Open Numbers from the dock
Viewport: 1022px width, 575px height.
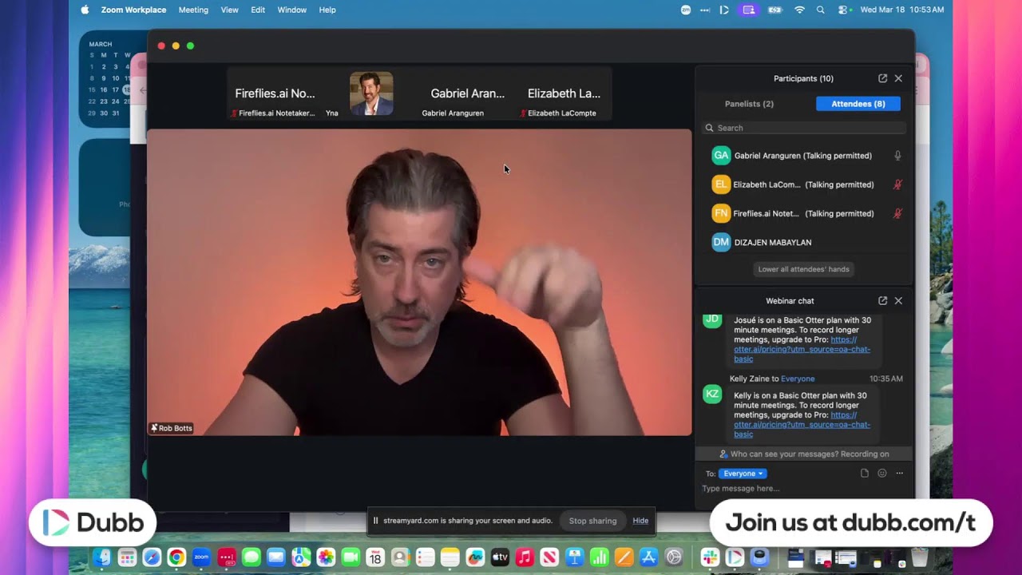click(599, 557)
